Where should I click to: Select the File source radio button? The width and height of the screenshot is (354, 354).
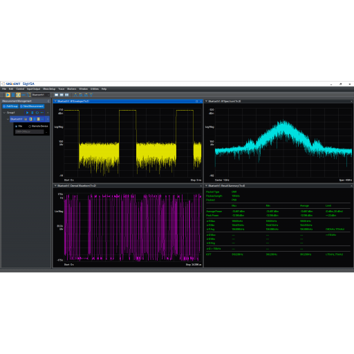pos(16,127)
